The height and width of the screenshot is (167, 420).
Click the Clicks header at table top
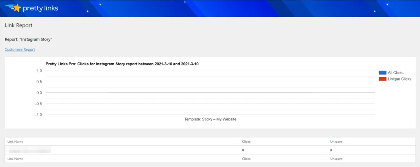pos(246,142)
